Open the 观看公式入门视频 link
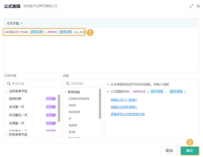 coord(124,100)
